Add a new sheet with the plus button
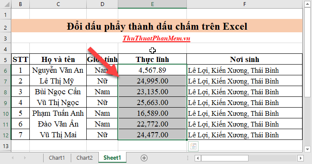The height and width of the screenshot is (164, 312). [144, 158]
